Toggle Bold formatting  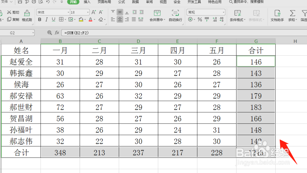pos(40,19)
